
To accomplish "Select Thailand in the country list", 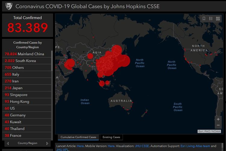I will (x=27, y=129).
